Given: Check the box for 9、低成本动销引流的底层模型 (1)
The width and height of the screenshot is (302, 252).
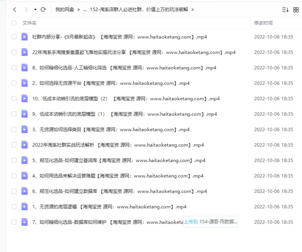Looking at the screenshot, I should tap(14, 114).
